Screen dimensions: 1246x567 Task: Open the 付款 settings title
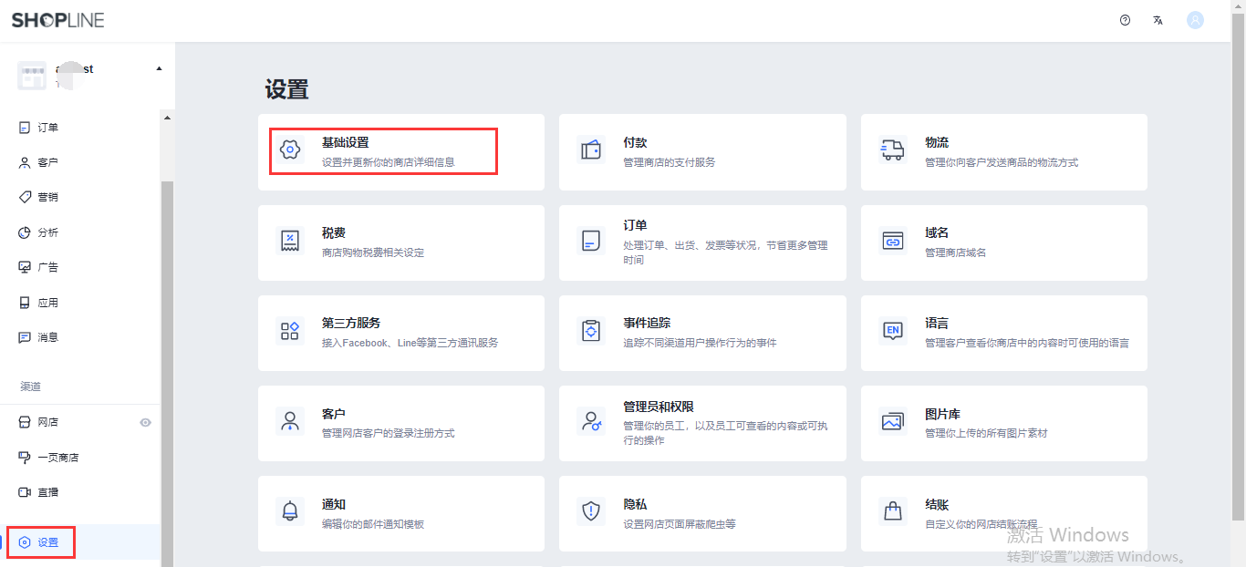(x=635, y=142)
